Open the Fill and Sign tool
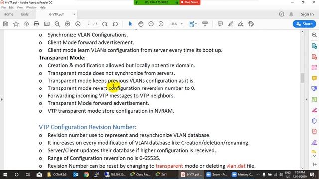Screen dimensions: 319x179 point(241,24)
